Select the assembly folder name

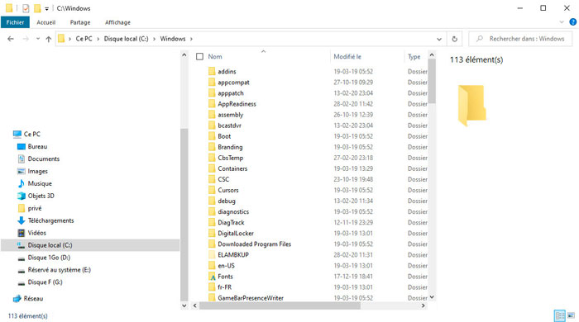[231, 115]
